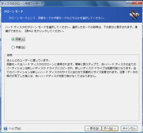Click the description paragraph about 自動モード
The image size is (143, 133).
[72, 68]
